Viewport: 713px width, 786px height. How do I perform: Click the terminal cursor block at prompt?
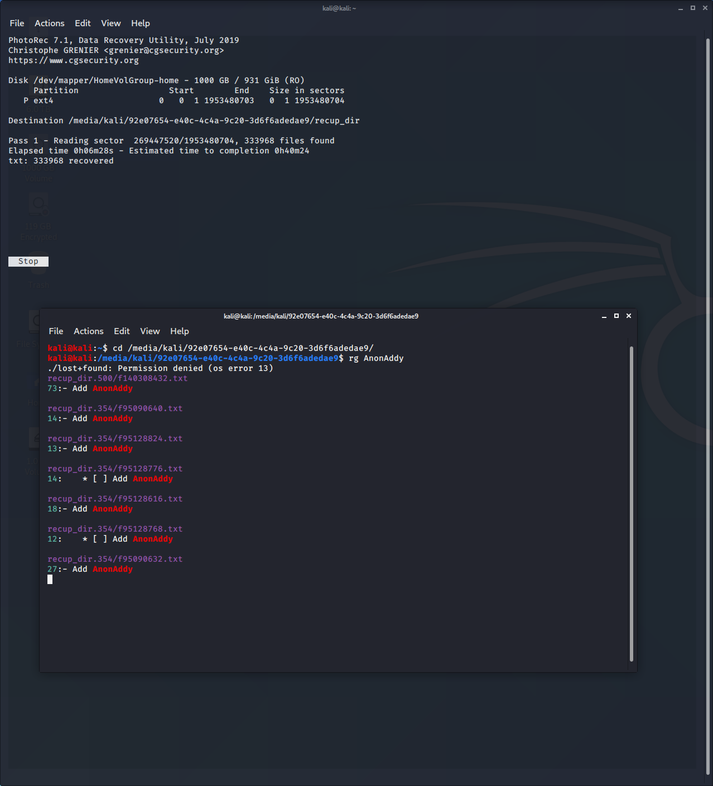(50, 580)
